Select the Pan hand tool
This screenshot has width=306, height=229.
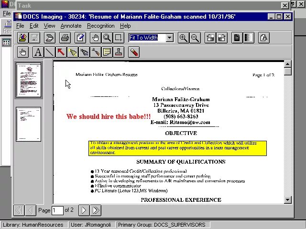[x=96, y=38]
